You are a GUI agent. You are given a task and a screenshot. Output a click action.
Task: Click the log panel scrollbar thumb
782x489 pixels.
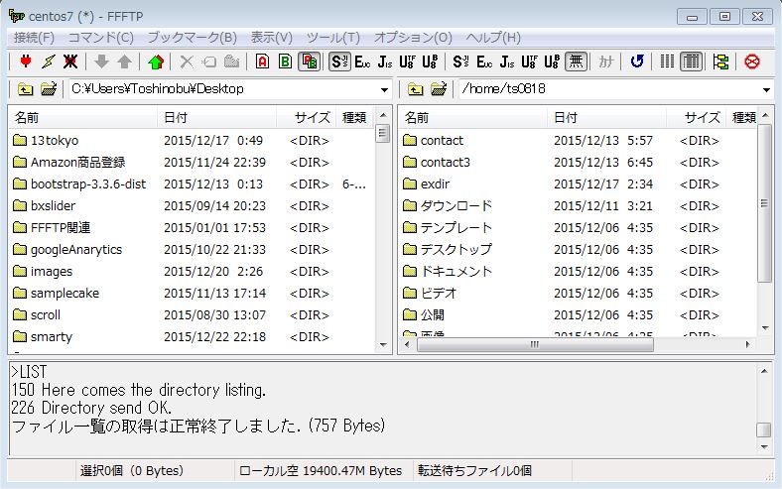(x=763, y=429)
